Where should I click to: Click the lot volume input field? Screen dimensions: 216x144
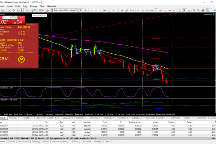click(10, 17)
